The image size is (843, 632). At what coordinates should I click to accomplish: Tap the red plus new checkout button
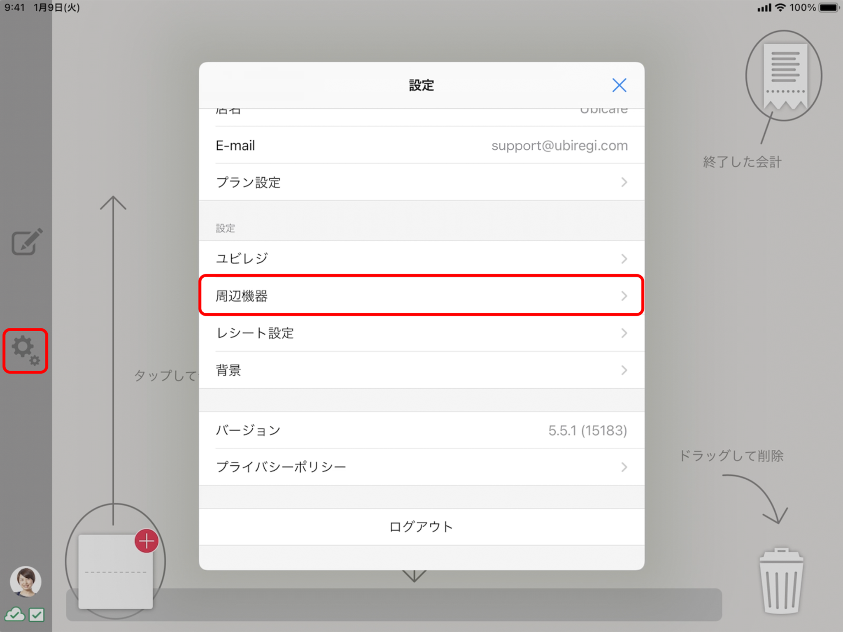[x=147, y=541]
